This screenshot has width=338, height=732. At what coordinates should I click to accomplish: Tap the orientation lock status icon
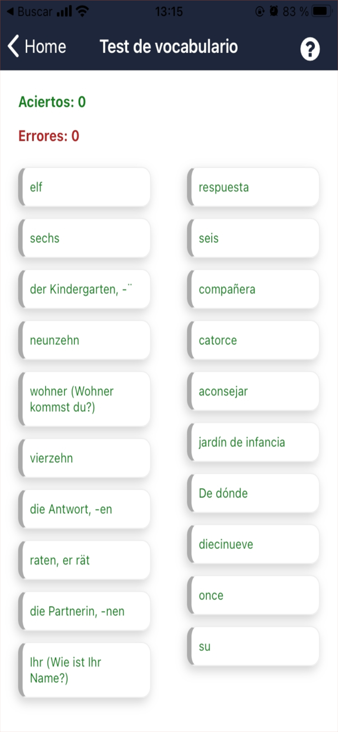click(x=259, y=11)
